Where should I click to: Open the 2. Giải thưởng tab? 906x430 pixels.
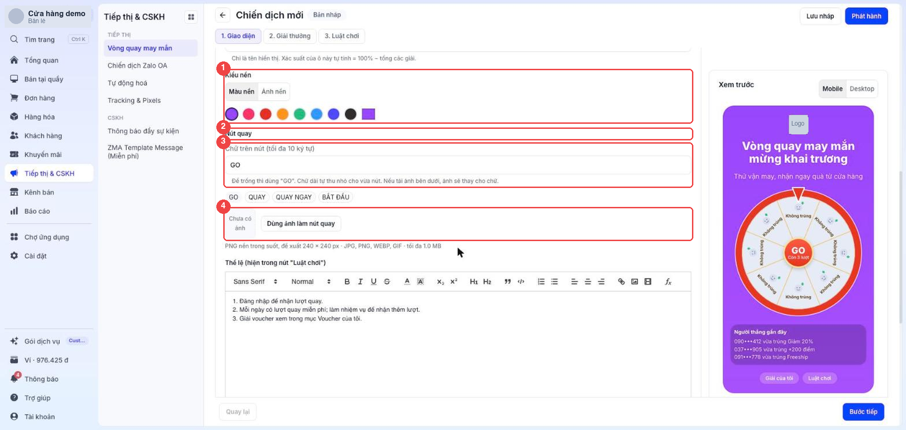click(290, 36)
